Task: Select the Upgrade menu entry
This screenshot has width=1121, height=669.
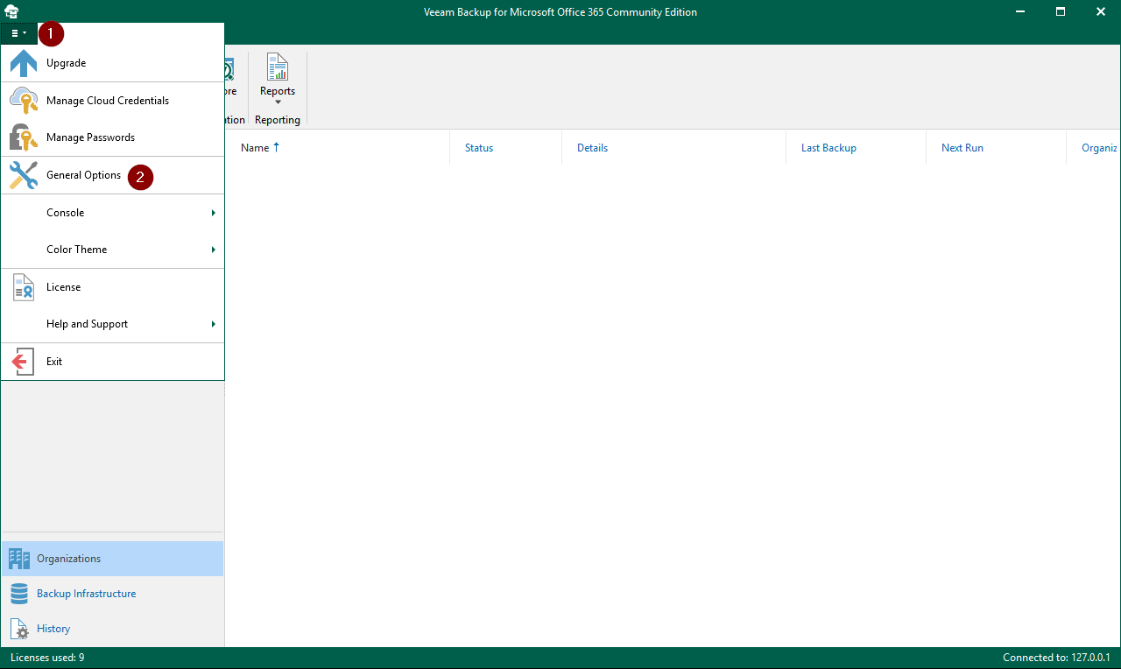Action: pos(112,63)
